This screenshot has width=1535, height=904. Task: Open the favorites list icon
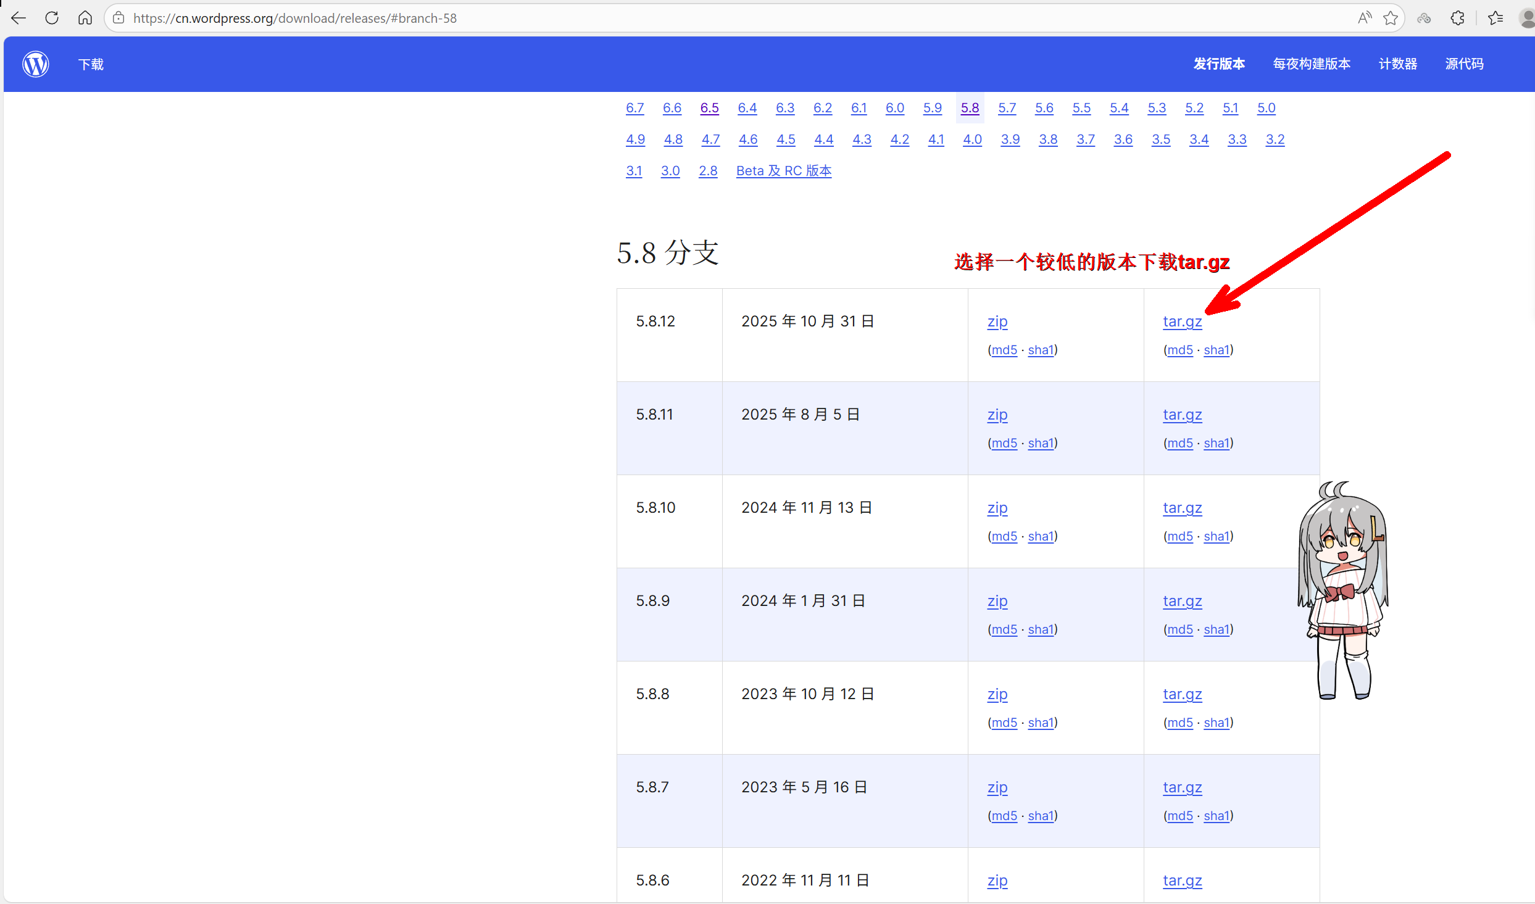pos(1495,18)
